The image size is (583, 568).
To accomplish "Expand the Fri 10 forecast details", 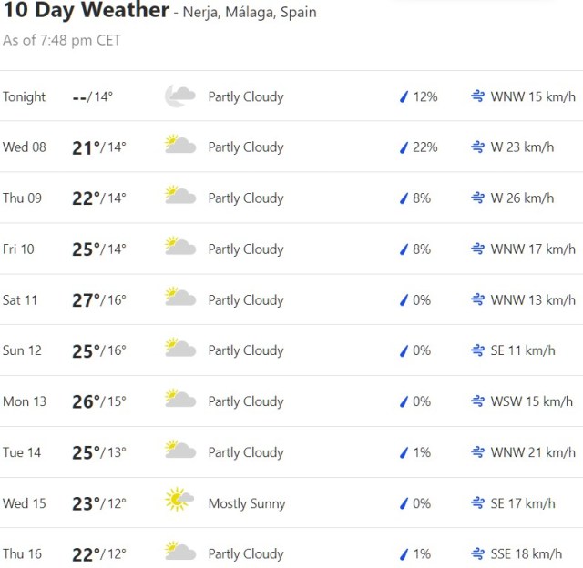I will click(x=291, y=248).
